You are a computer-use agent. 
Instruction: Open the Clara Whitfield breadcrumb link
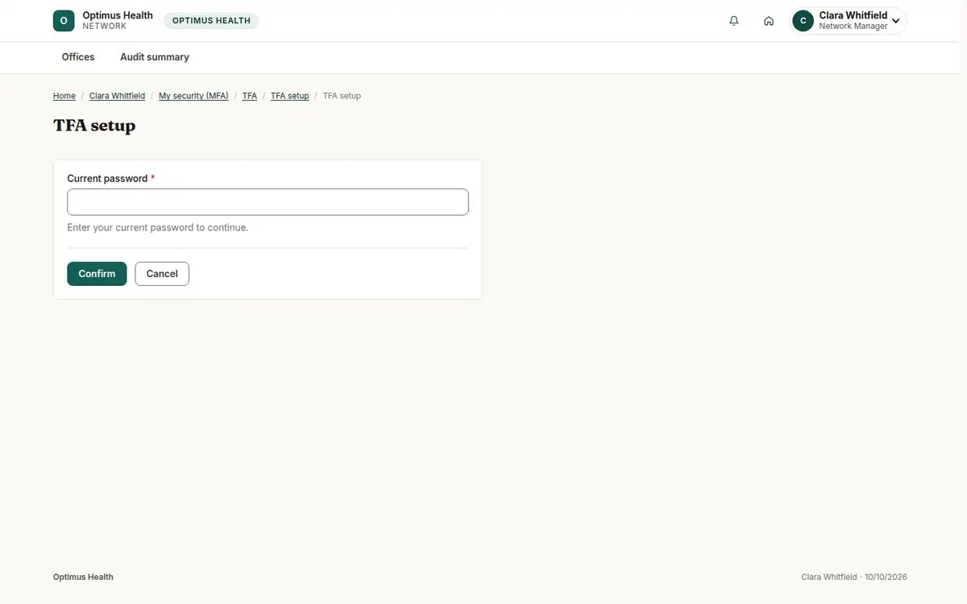(x=117, y=96)
